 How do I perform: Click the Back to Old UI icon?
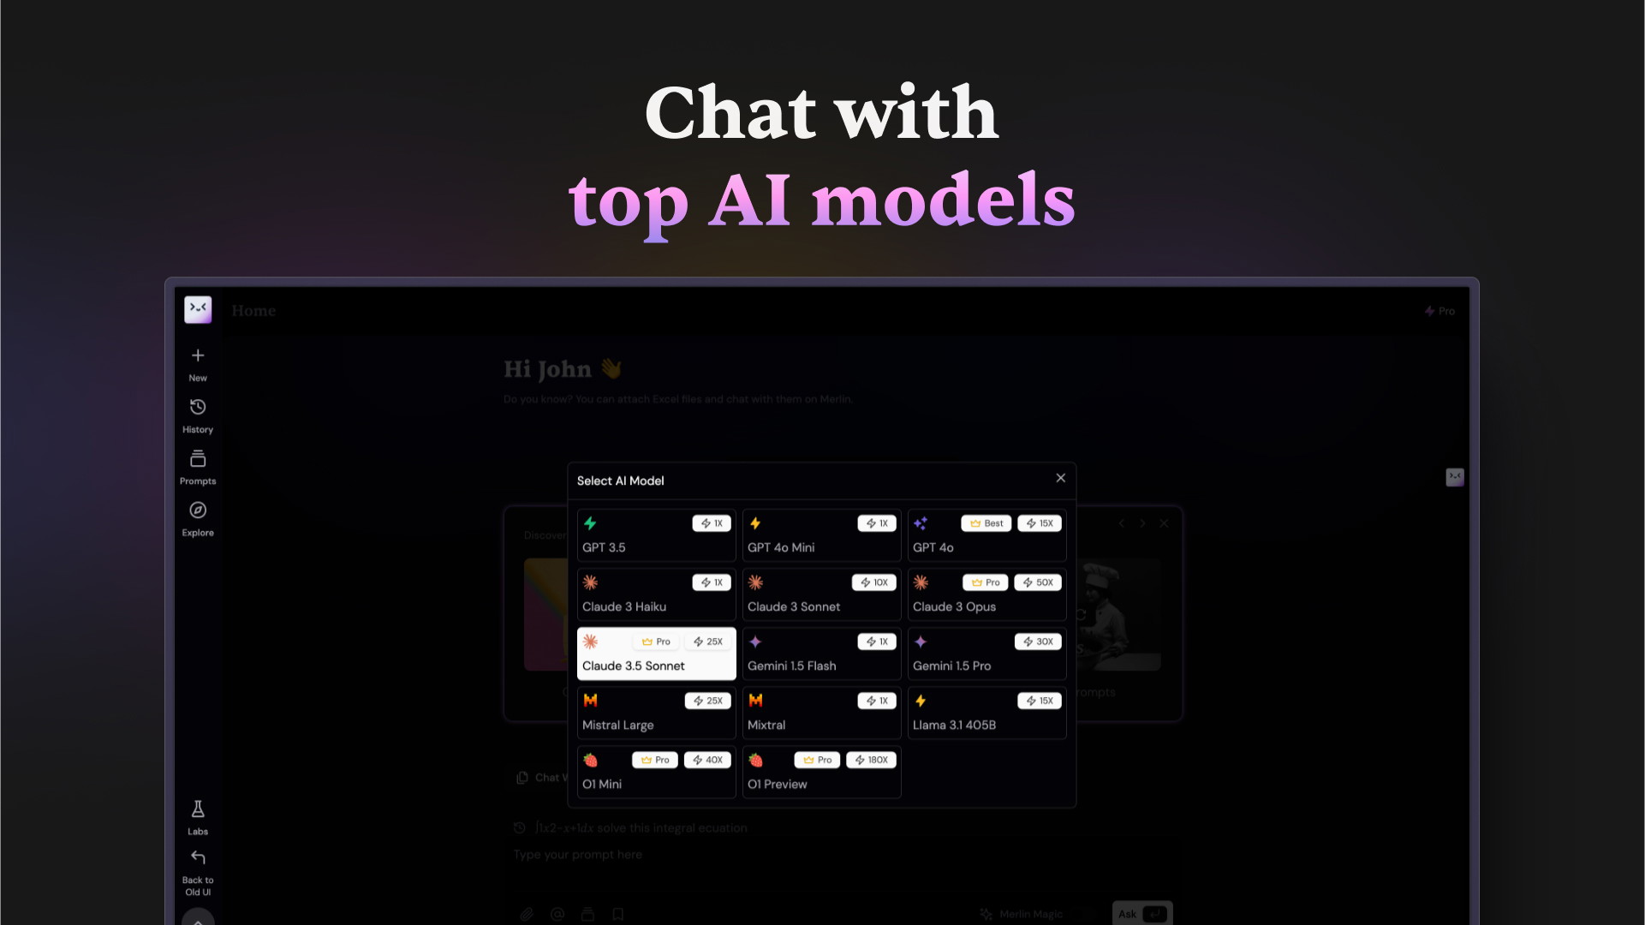coord(197,858)
